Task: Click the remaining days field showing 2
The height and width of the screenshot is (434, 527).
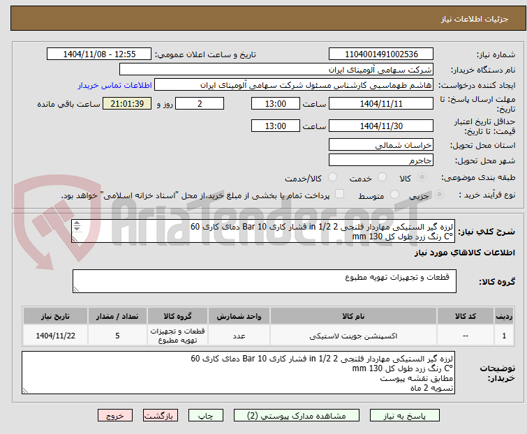Action: [200, 103]
